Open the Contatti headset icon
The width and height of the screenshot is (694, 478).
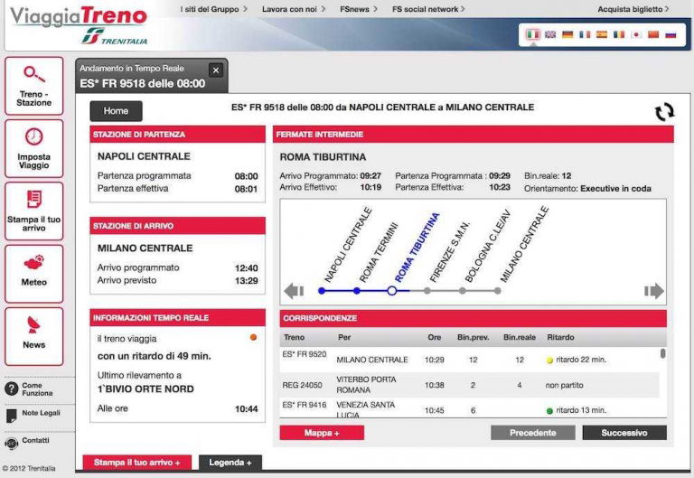[x=12, y=443]
